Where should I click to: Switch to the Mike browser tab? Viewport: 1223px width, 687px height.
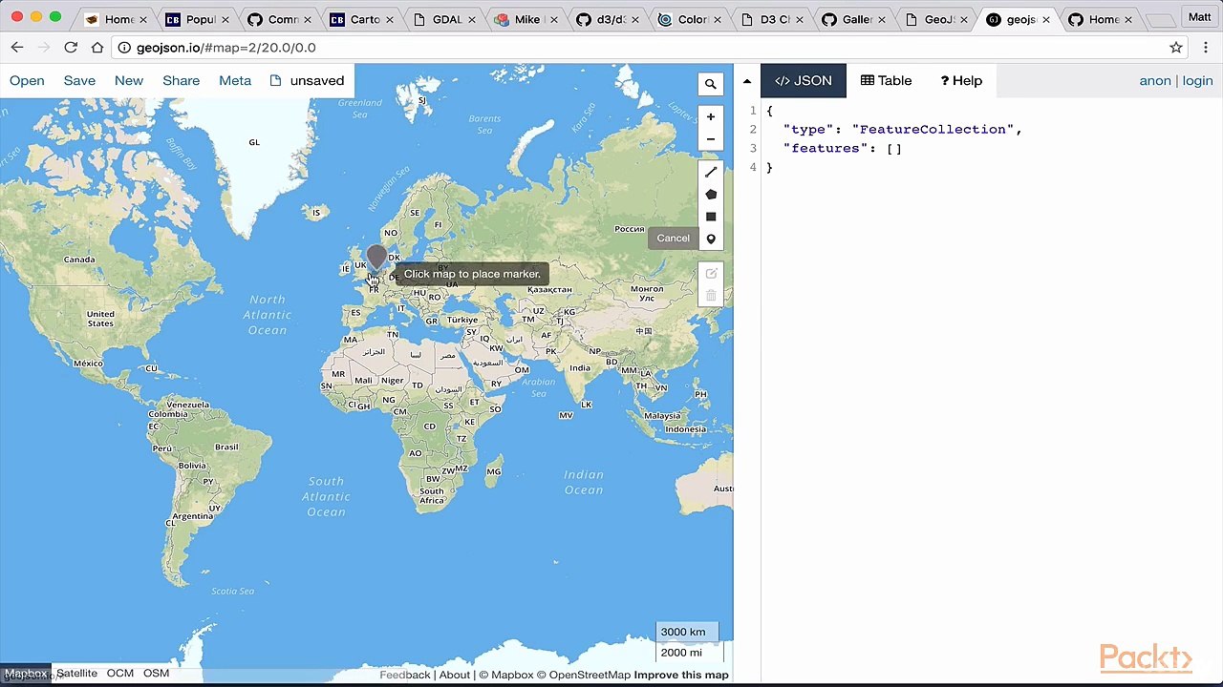pos(528,19)
